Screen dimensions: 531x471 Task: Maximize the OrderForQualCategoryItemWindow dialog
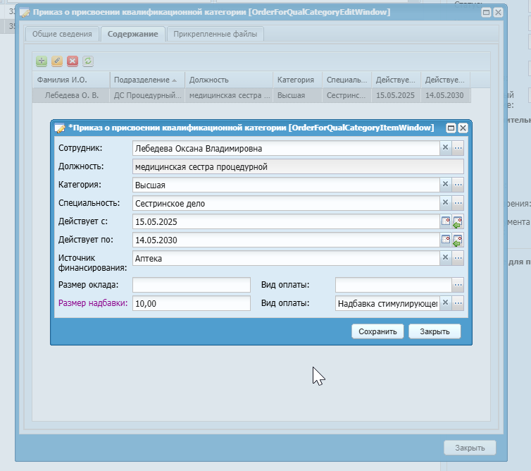(451, 128)
